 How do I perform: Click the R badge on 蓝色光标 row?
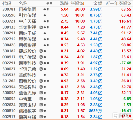tap(41, 93)
